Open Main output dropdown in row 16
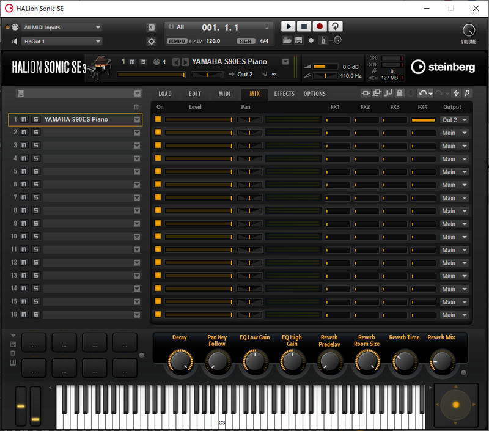489x431 pixels. [454, 315]
